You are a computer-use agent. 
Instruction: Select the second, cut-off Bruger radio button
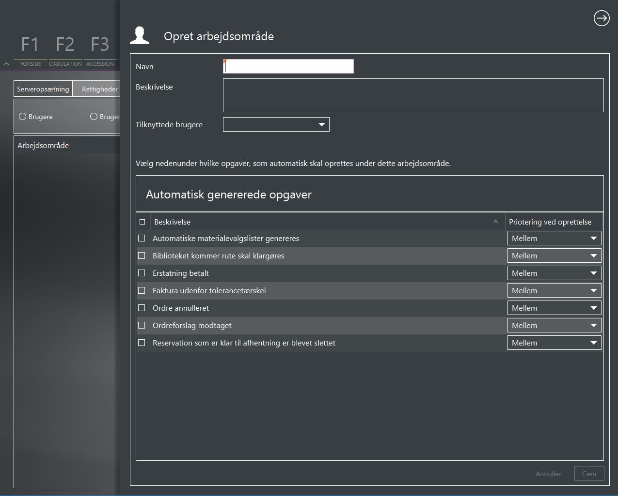94,117
